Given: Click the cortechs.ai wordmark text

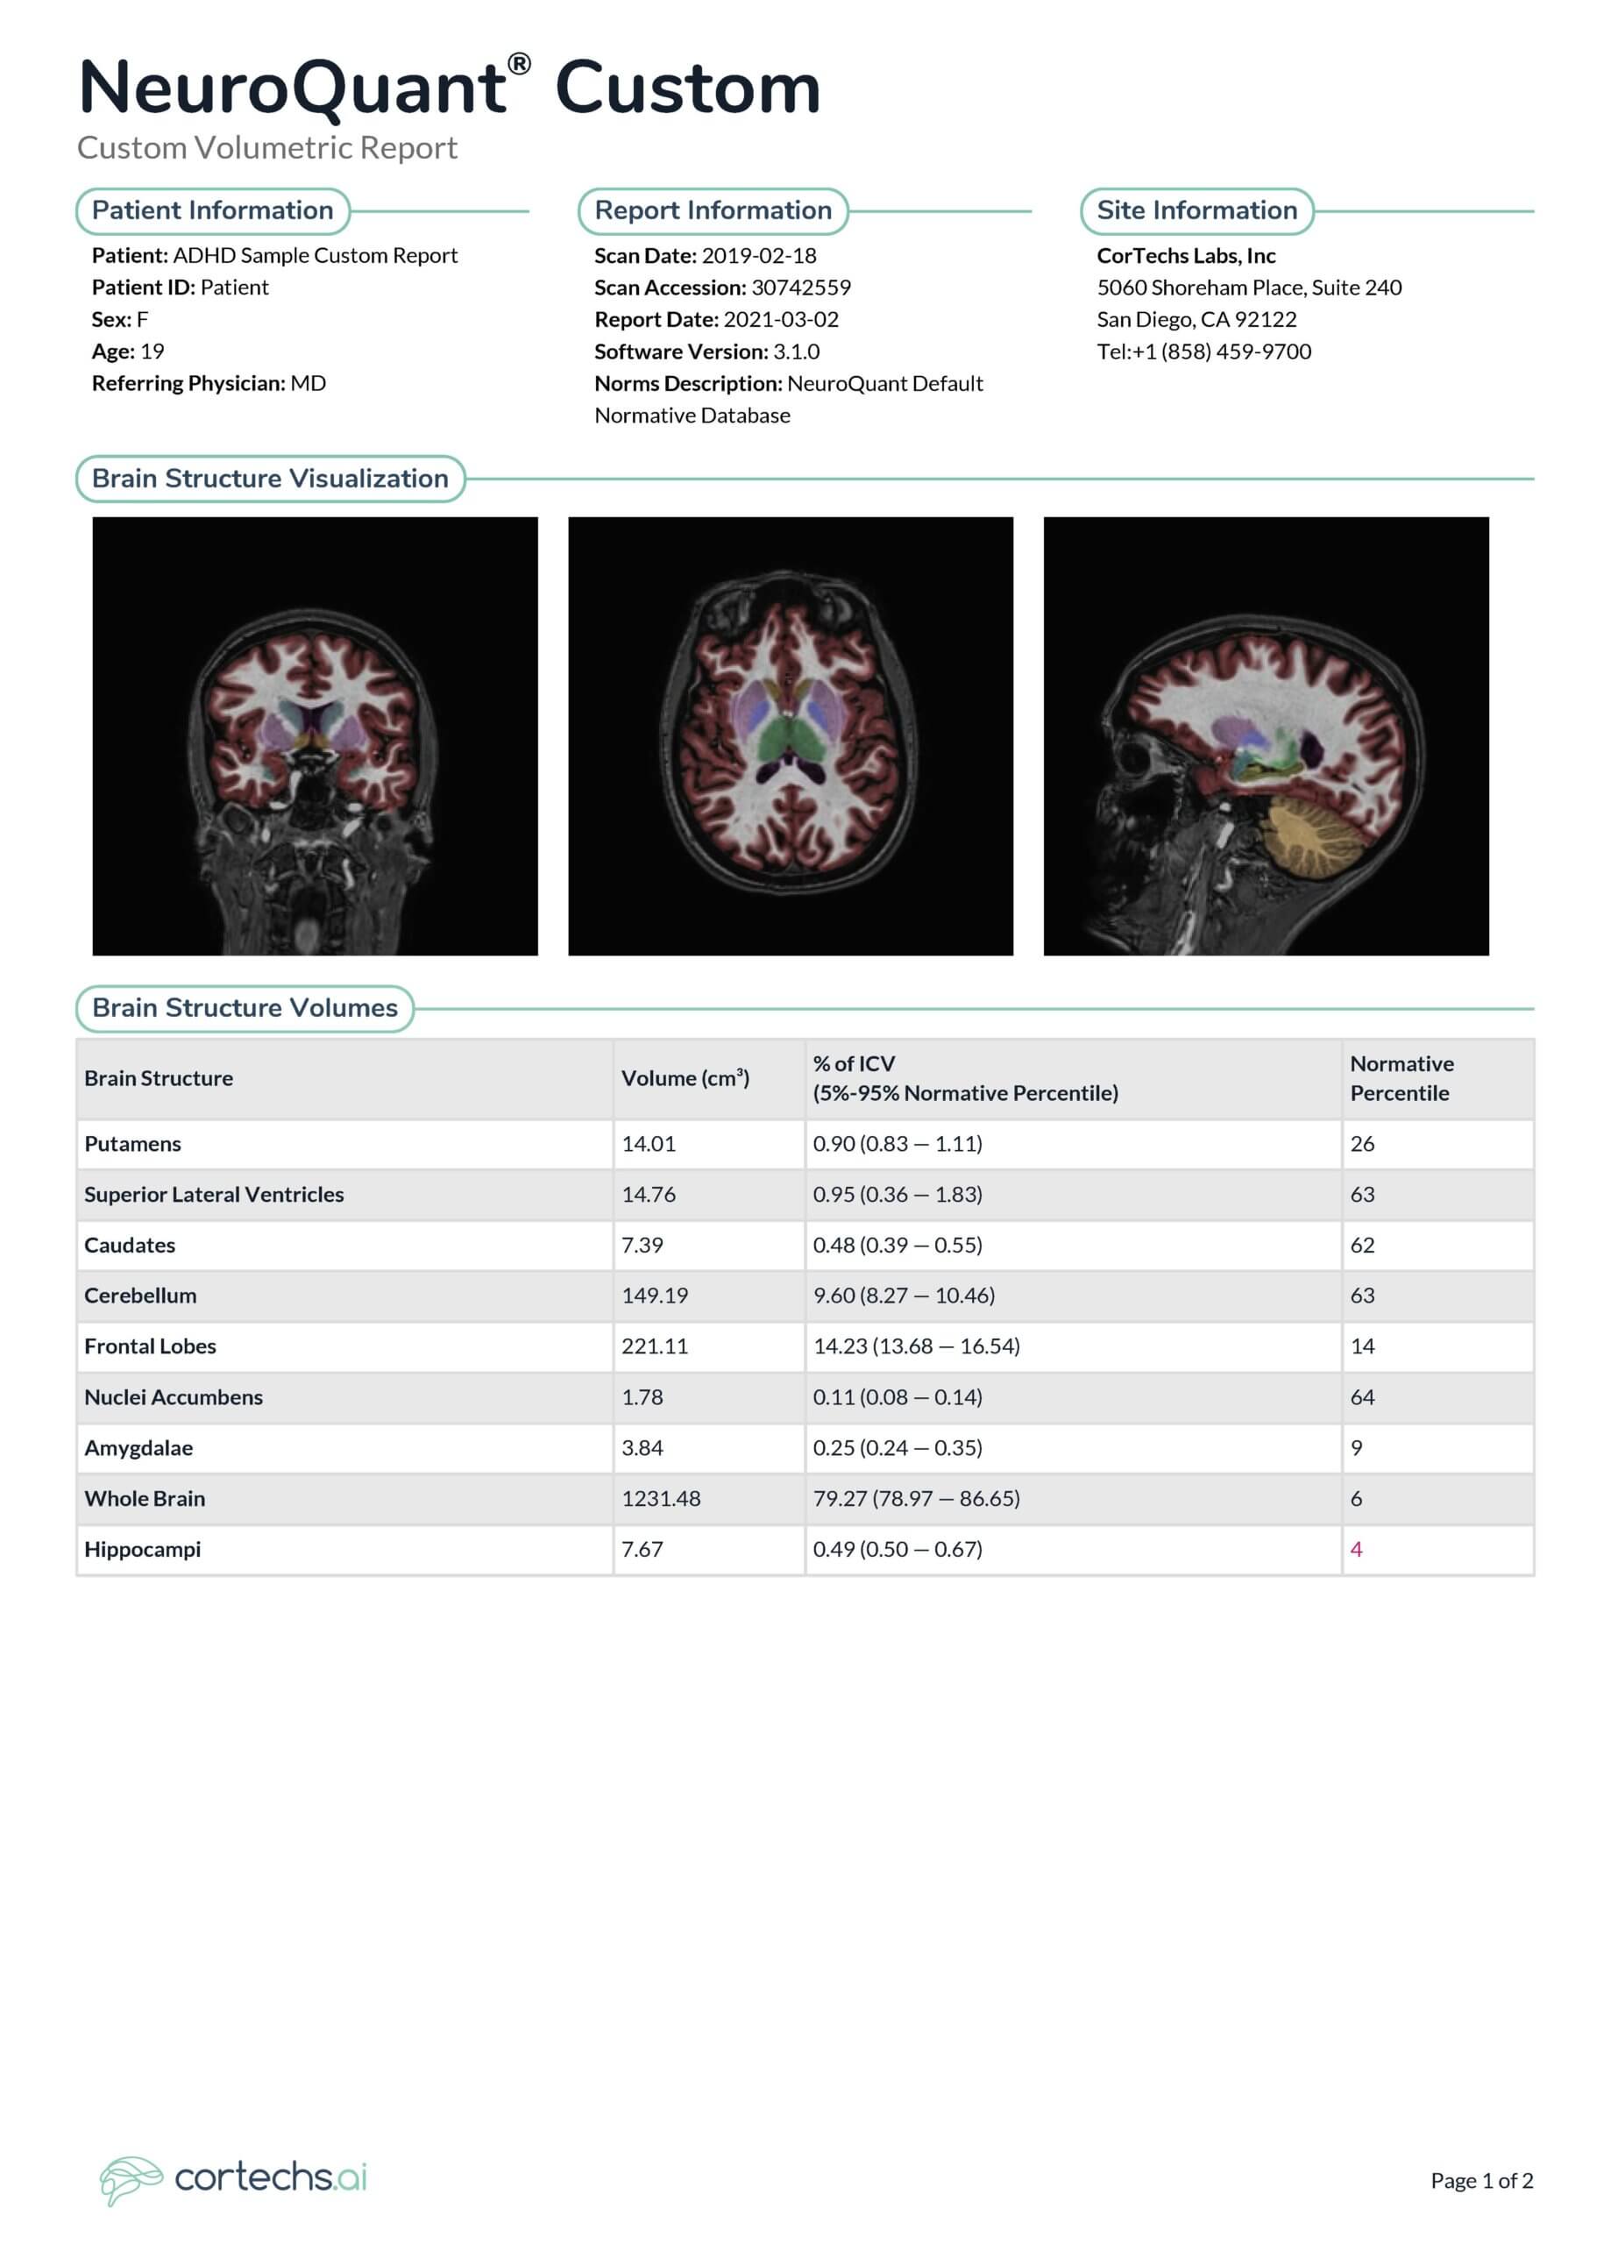Looking at the screenshot, I should [270, 2177].
